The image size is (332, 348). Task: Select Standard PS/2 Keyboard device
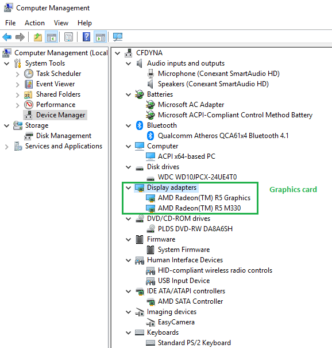tap(194, 343)
